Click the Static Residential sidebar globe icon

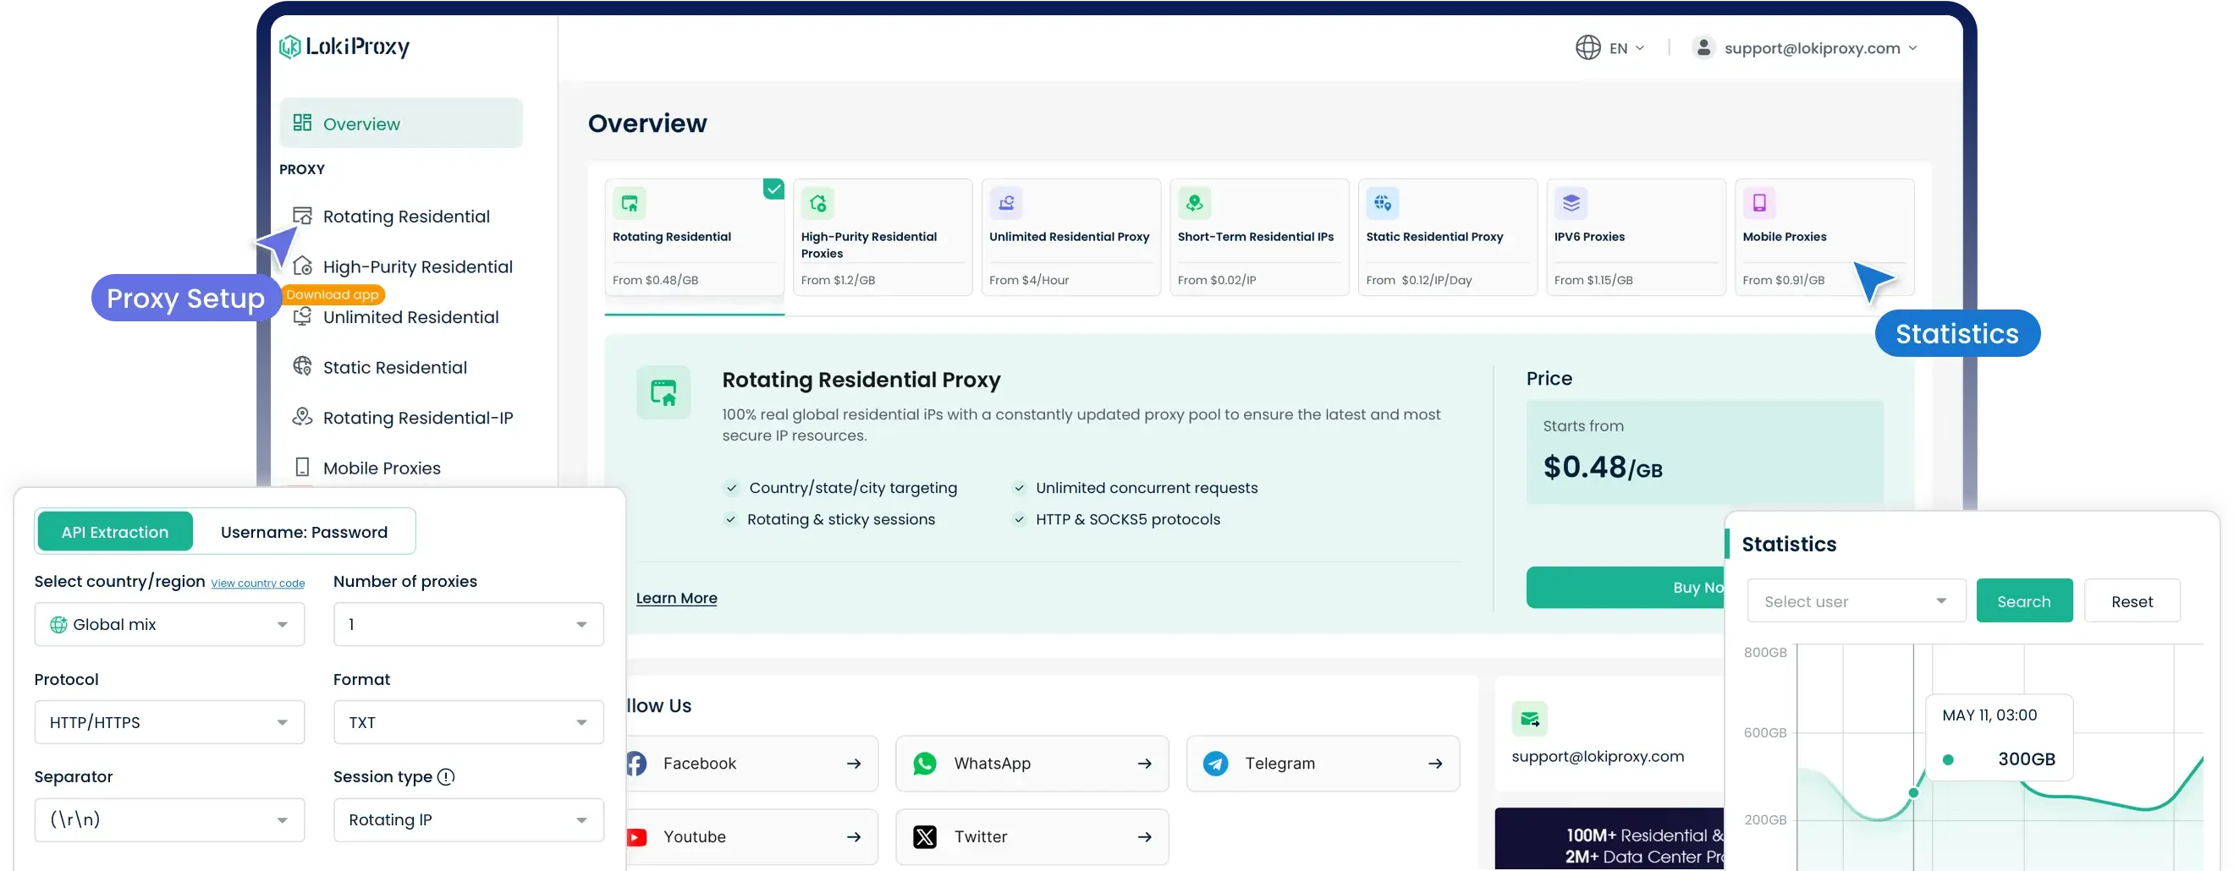(x=302, y=367)
